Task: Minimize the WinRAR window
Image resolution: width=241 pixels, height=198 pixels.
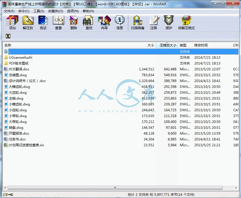Action: pyautogui.click(x=215, y=3)
